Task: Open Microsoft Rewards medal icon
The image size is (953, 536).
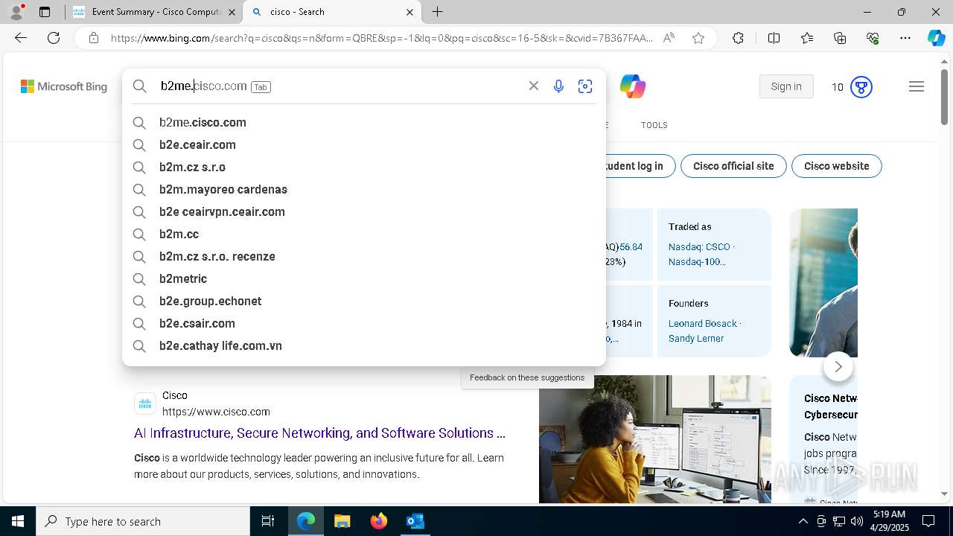Action: click(861, 87)
